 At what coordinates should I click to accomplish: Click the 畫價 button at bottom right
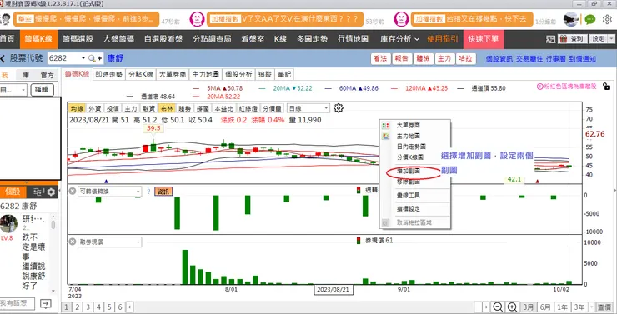click(x=604, y=307)
